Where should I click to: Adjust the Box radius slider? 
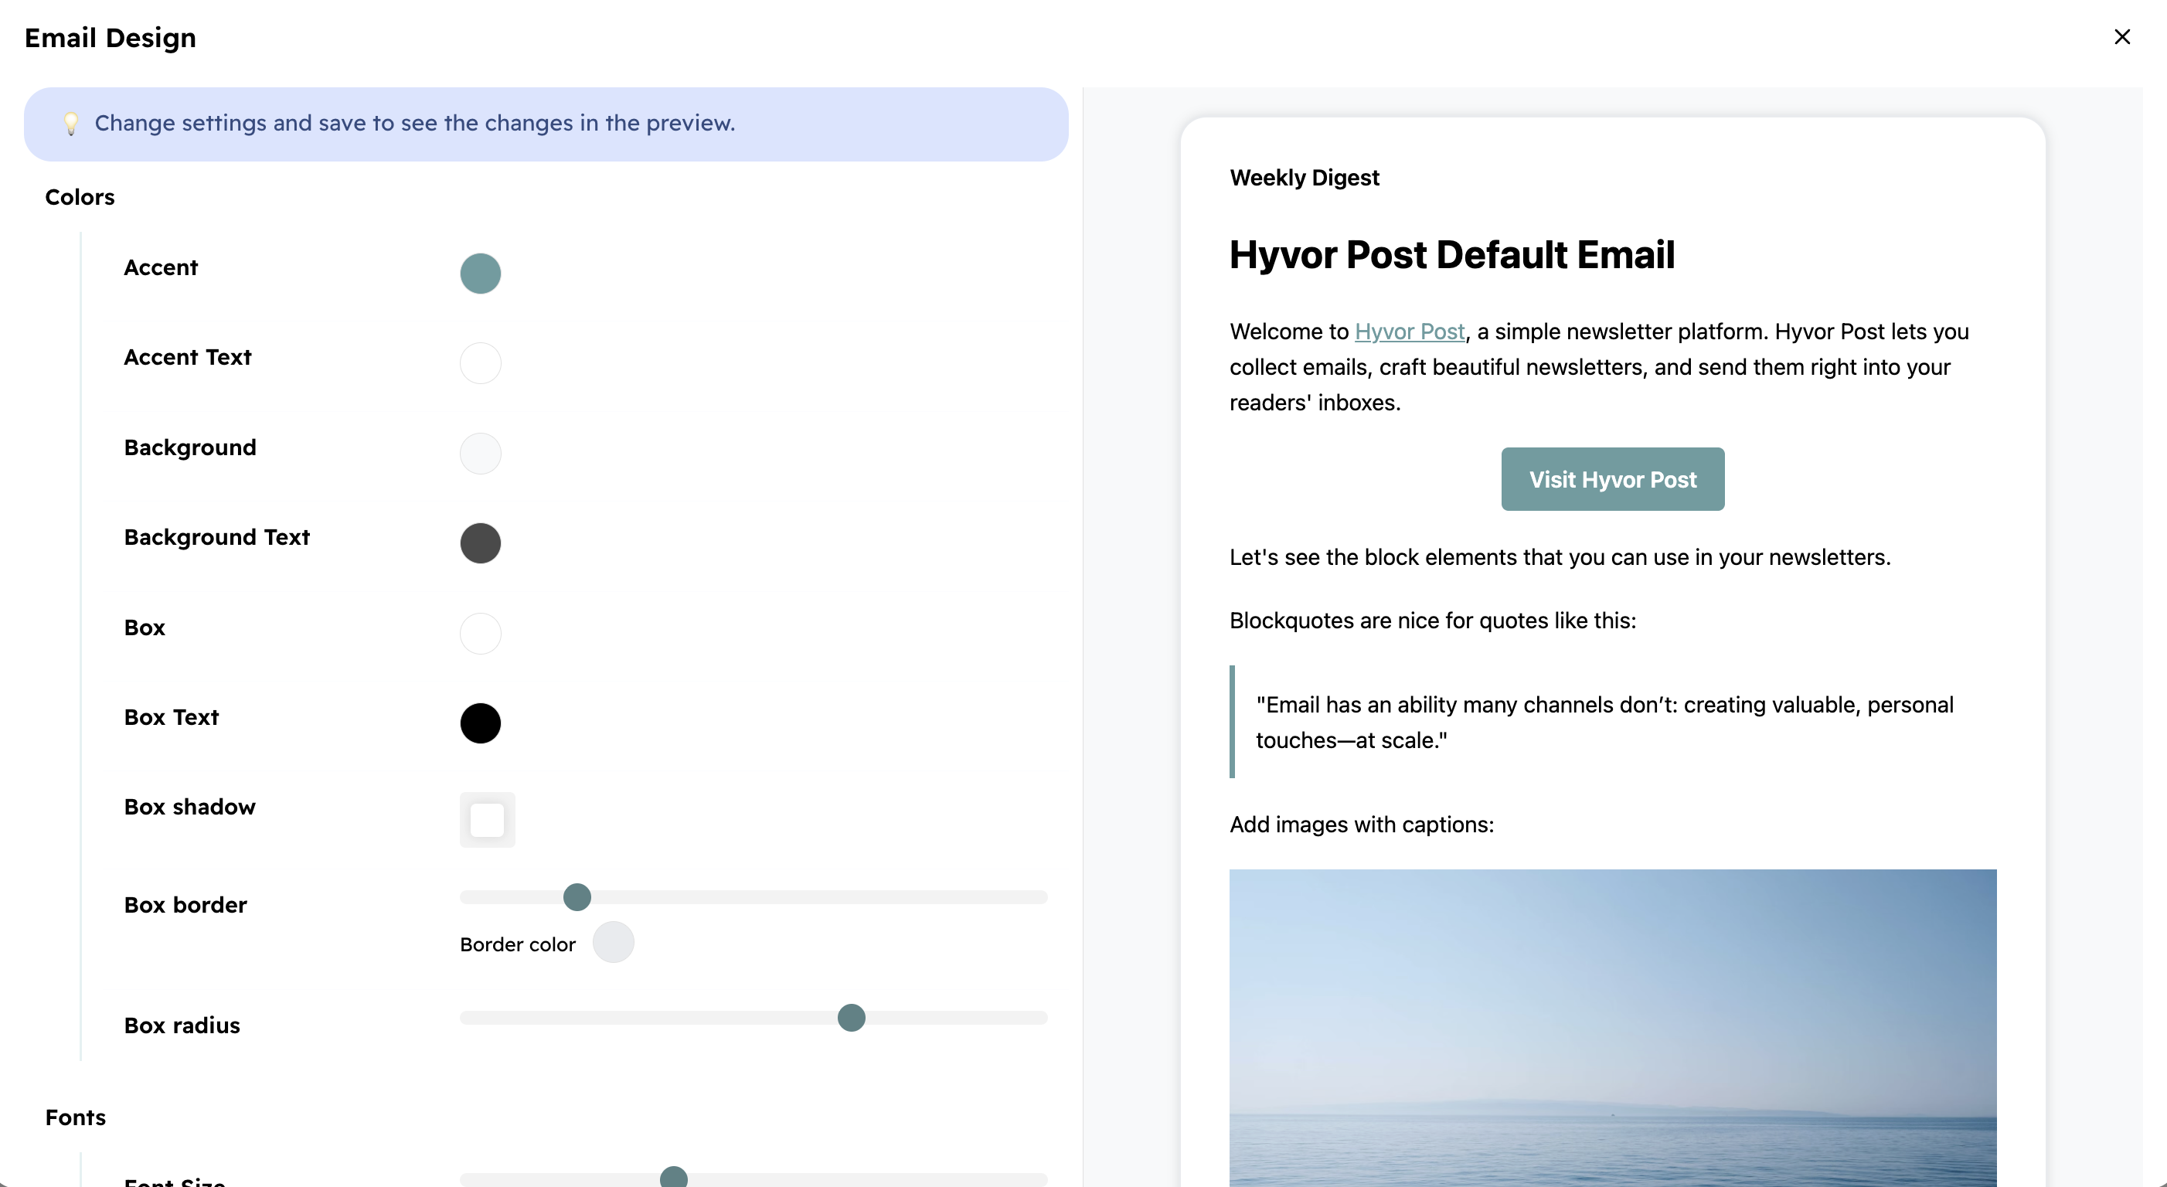click(850, 1017)
